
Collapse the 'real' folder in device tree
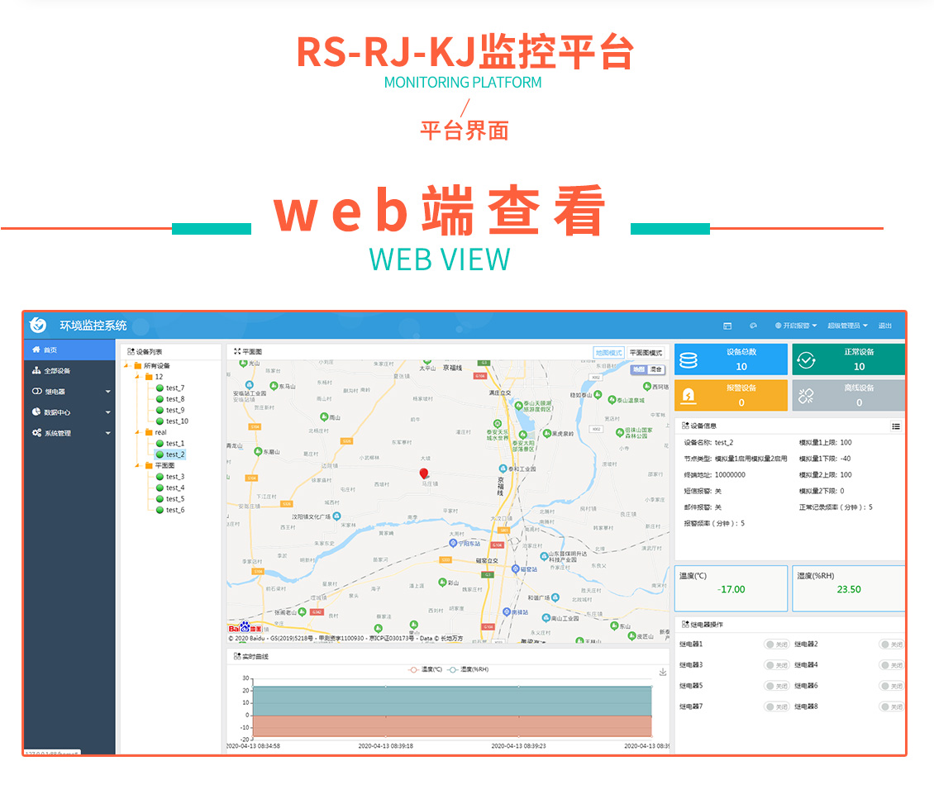coord(138,432)
